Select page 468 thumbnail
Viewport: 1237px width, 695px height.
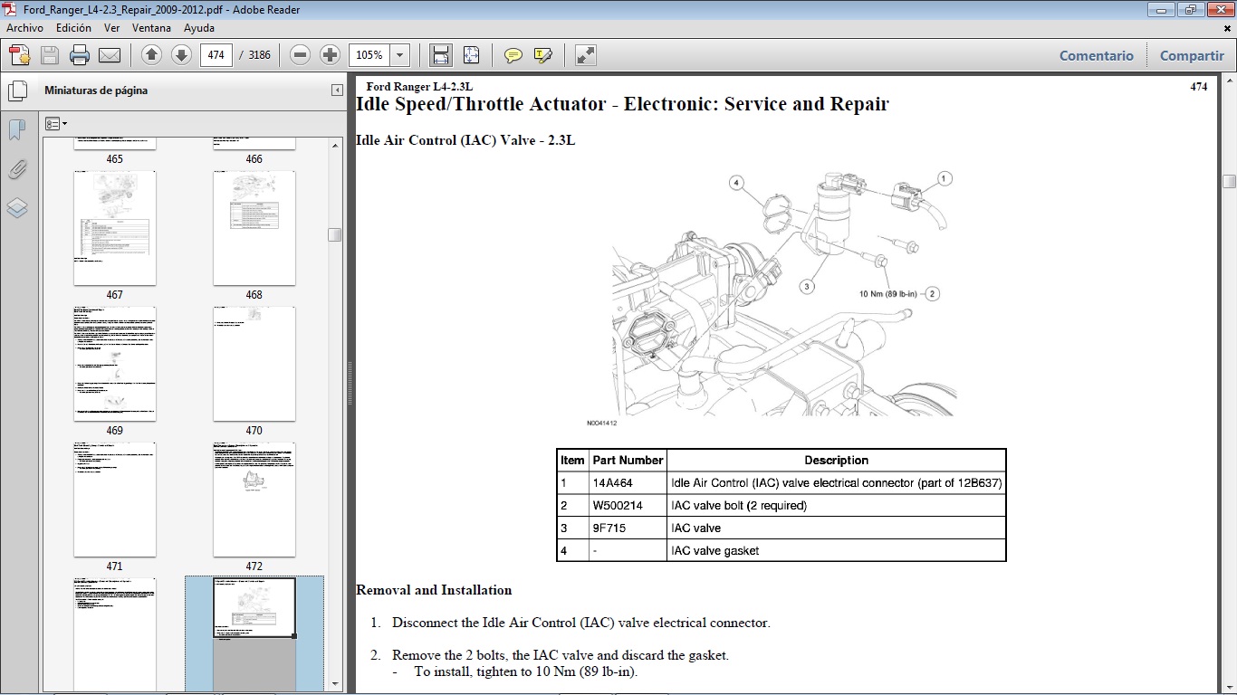pos(254,228)
